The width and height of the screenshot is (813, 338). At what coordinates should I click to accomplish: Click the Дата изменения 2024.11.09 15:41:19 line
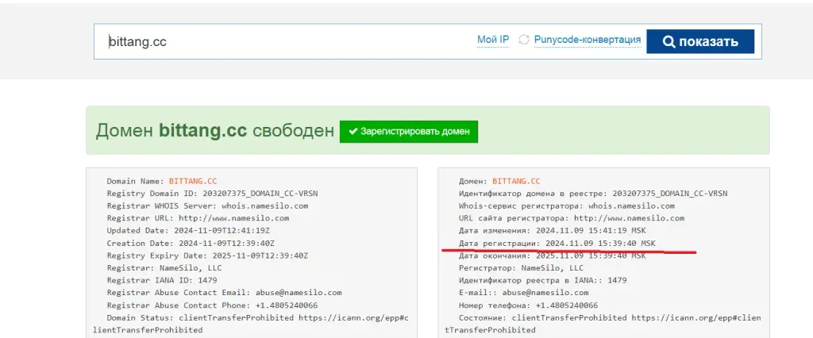click(553, 231)
